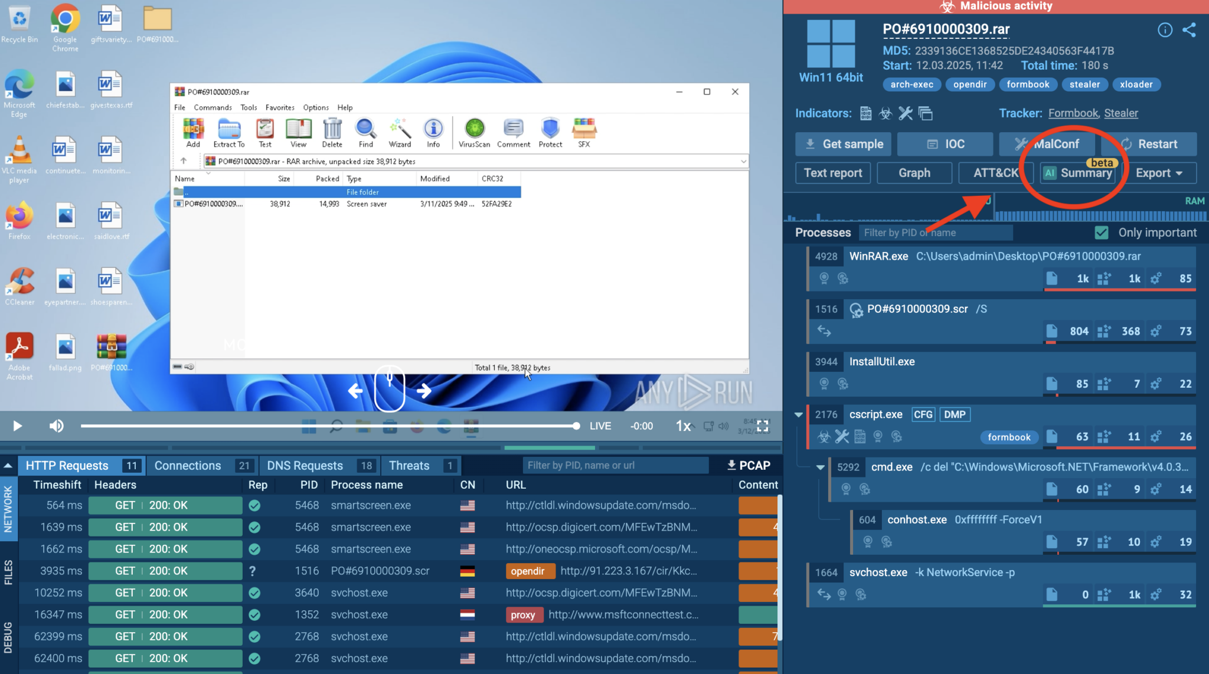Screen dimensions: 1209x674
Task: Open the sample info icon
Action: tap(1165, 30)
